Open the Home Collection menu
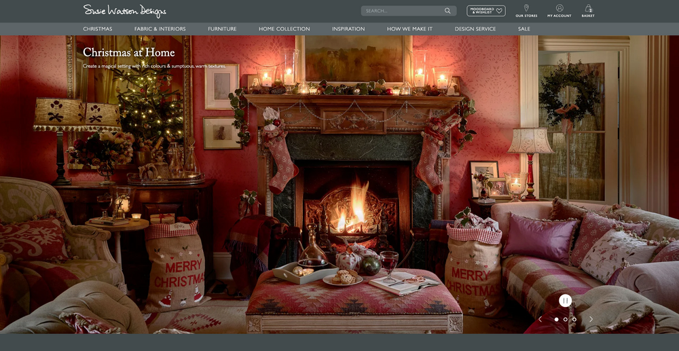Image resolution: width=679 pixels, height=351 pixels. (x=284, y=29)
